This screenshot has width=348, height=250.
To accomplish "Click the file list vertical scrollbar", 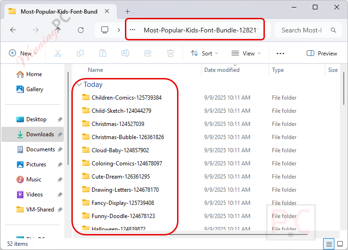I will (343, 89).
